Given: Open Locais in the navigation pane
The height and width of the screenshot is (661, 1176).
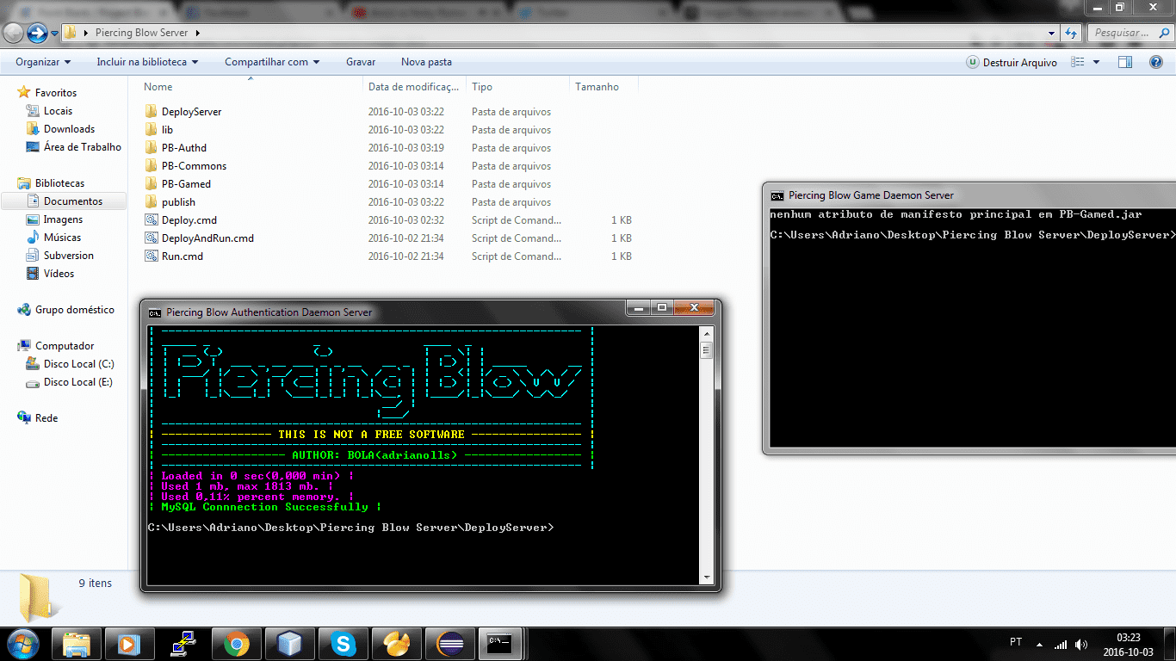Looking at the screenshot, I should (x=59, y=111).
